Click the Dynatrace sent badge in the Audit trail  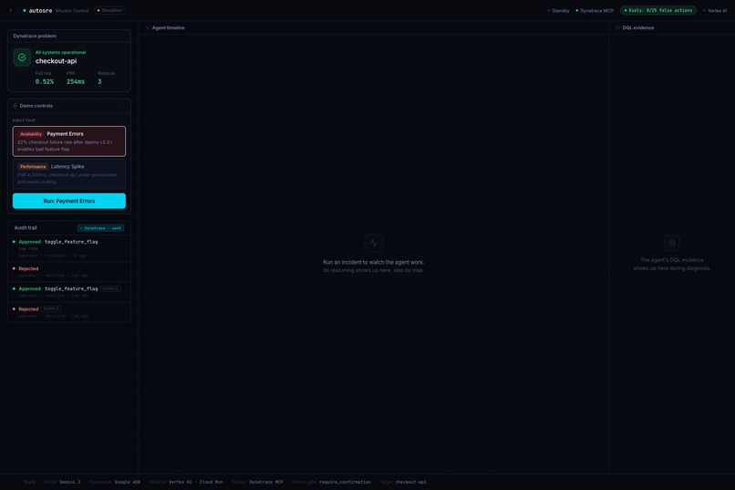(x=101, y=228)
